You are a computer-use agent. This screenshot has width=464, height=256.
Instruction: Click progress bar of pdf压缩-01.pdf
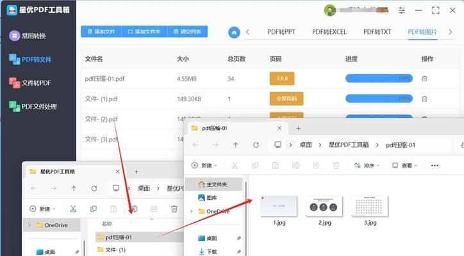point(379,78)
